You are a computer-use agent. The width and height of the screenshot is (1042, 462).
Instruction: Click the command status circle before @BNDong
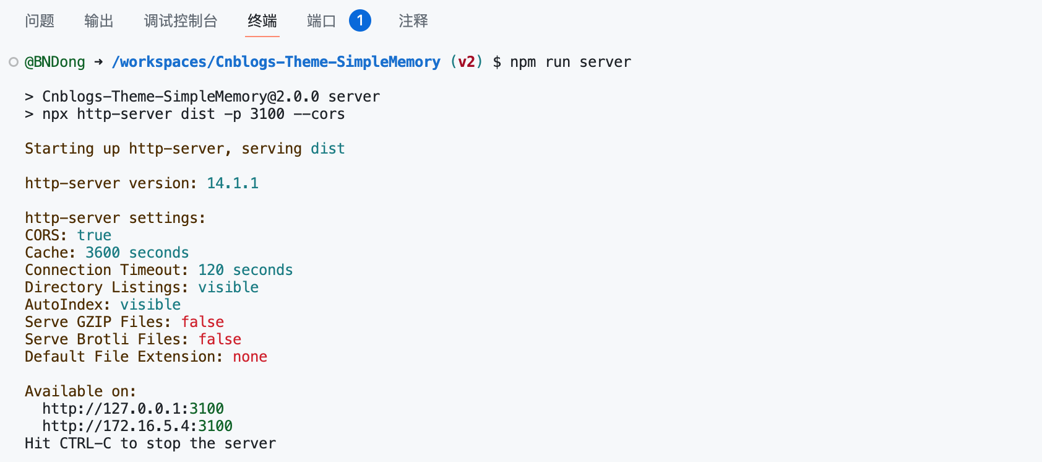coord(14,62)
